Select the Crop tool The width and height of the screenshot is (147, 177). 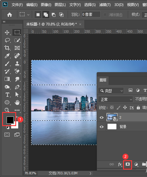[x=7, y=48]
